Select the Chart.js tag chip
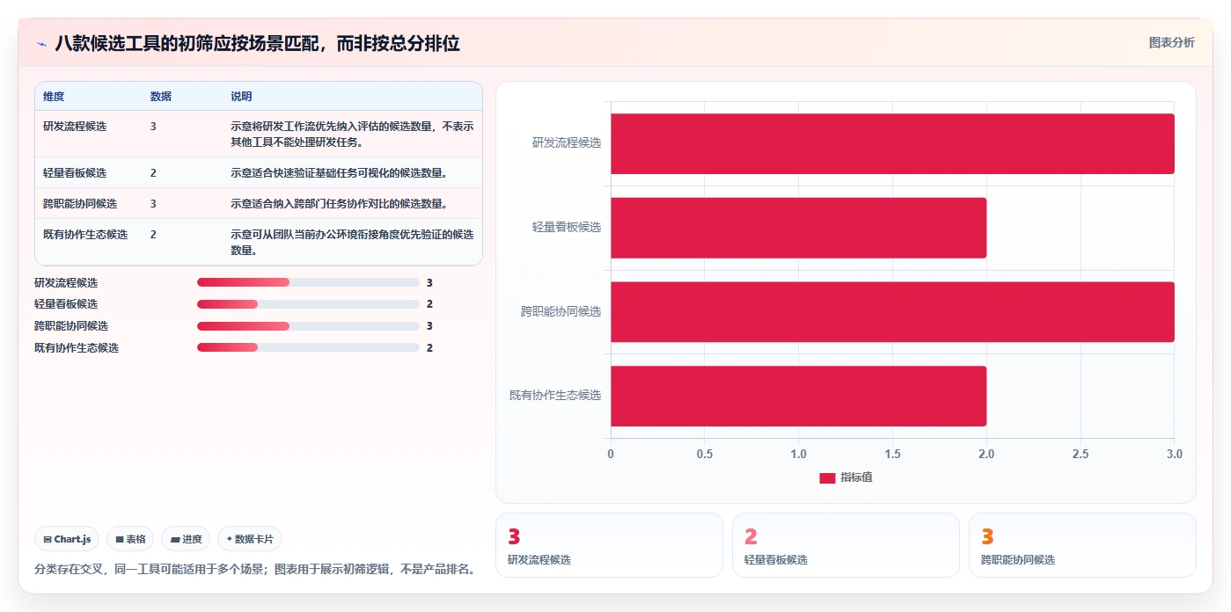The height and width of the screenshot is (612, 1231). [68, 539]
